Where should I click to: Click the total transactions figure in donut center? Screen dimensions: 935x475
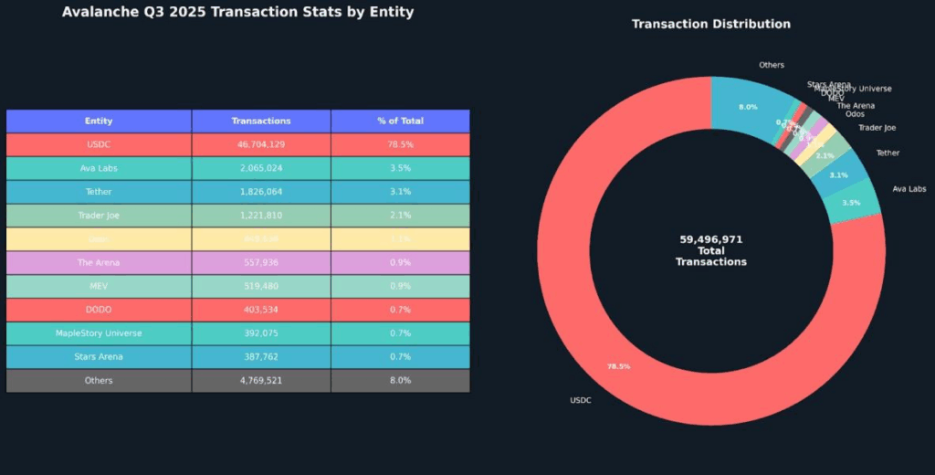pos(711,239)
